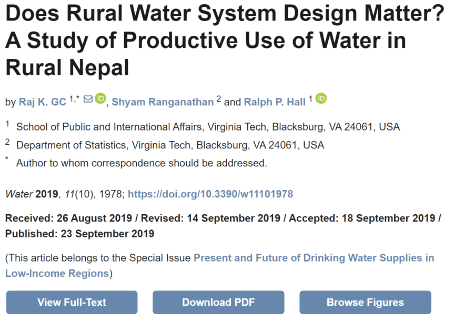This screenshot has width=454, height=320.
Task: Click the Accepted 18 September 2019 date
Action: click(x=363, y=218)
